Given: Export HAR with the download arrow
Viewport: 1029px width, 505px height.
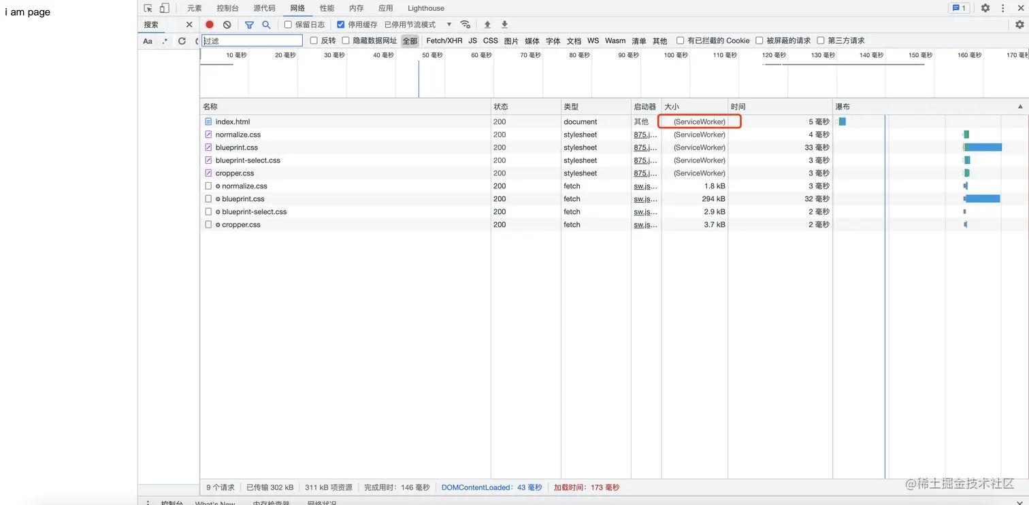Looking at the screenshot, I should click(504, 24).
